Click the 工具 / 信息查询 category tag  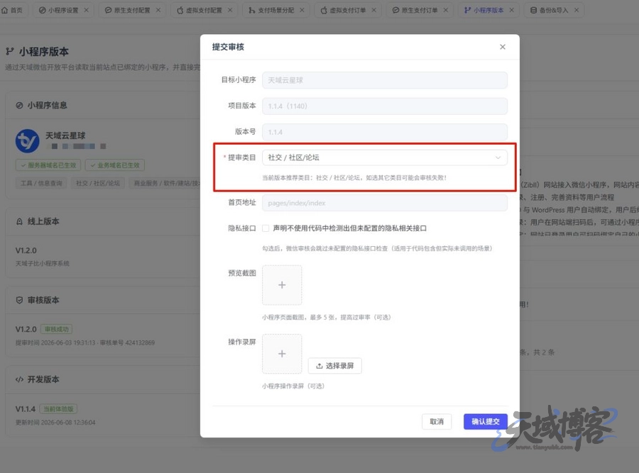[42, 183]
